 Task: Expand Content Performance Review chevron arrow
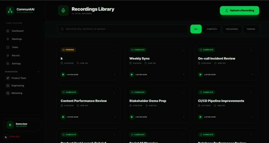tap(115, 117)
